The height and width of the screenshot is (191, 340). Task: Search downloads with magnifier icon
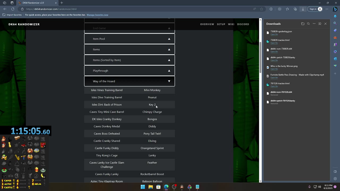pos(308,24)
